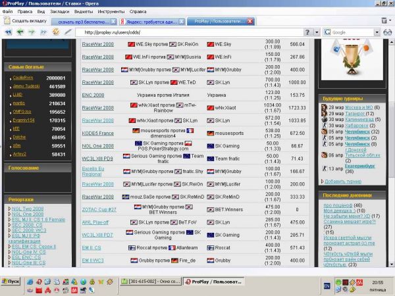Go forward with the green forward arrow
Viewport: 395px width, 296px height.
point(32,32)
